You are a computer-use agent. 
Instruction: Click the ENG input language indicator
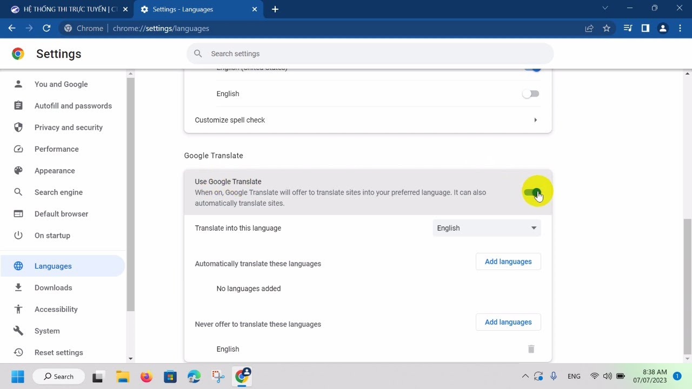574,376
